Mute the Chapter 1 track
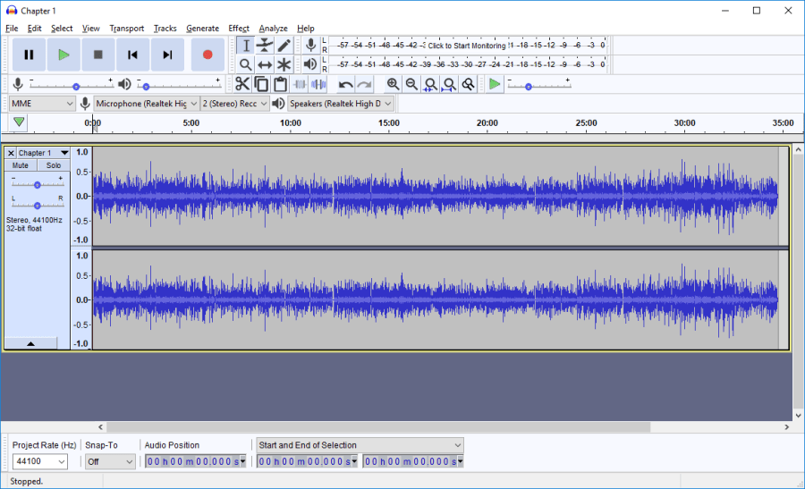 [x=21, y=165]
